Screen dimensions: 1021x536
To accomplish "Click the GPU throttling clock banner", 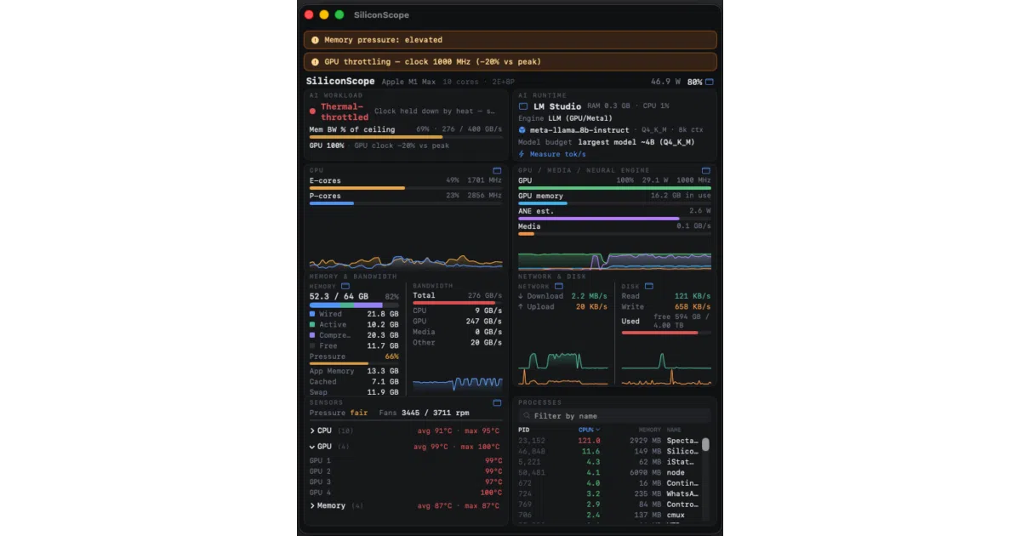I will pos(510,62).
